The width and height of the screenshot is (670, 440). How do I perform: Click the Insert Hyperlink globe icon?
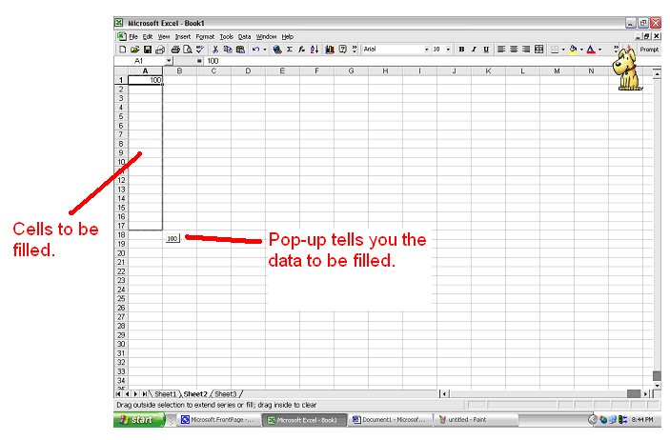point(277,50)
